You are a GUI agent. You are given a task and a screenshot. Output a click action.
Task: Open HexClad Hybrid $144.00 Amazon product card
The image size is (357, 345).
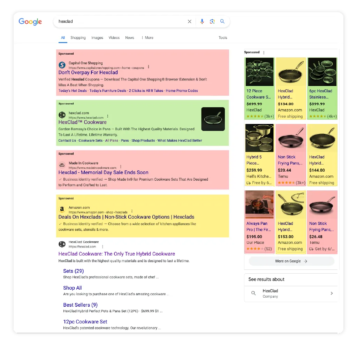coord(322,155)
